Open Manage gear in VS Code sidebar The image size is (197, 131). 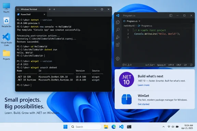tap(118, 59)
